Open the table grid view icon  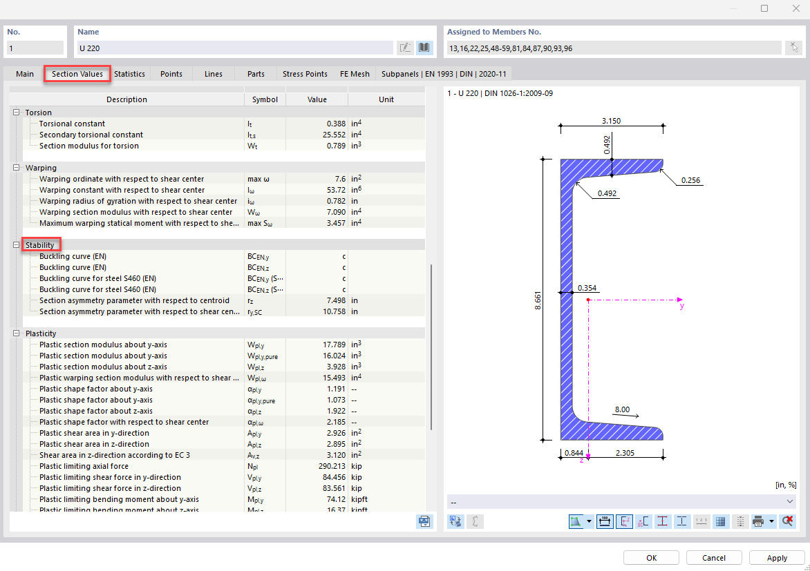(721, 521)
